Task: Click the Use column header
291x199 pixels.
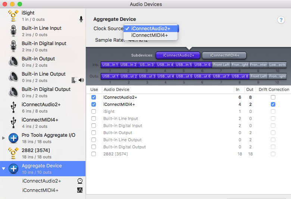Action: click(94, 89)
